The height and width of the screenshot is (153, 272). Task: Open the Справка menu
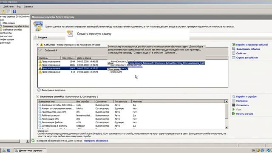28,7
